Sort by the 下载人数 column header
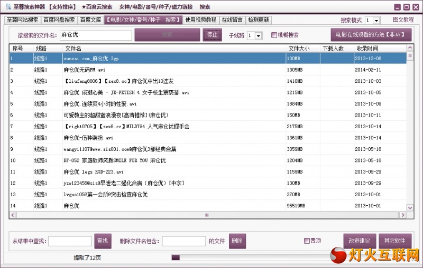The image size is (423, 268). coord(337,49)
